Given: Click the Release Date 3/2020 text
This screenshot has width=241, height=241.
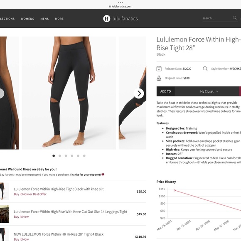Looking at the screenshot, I should pyautogui.click(x=178, y=69).
